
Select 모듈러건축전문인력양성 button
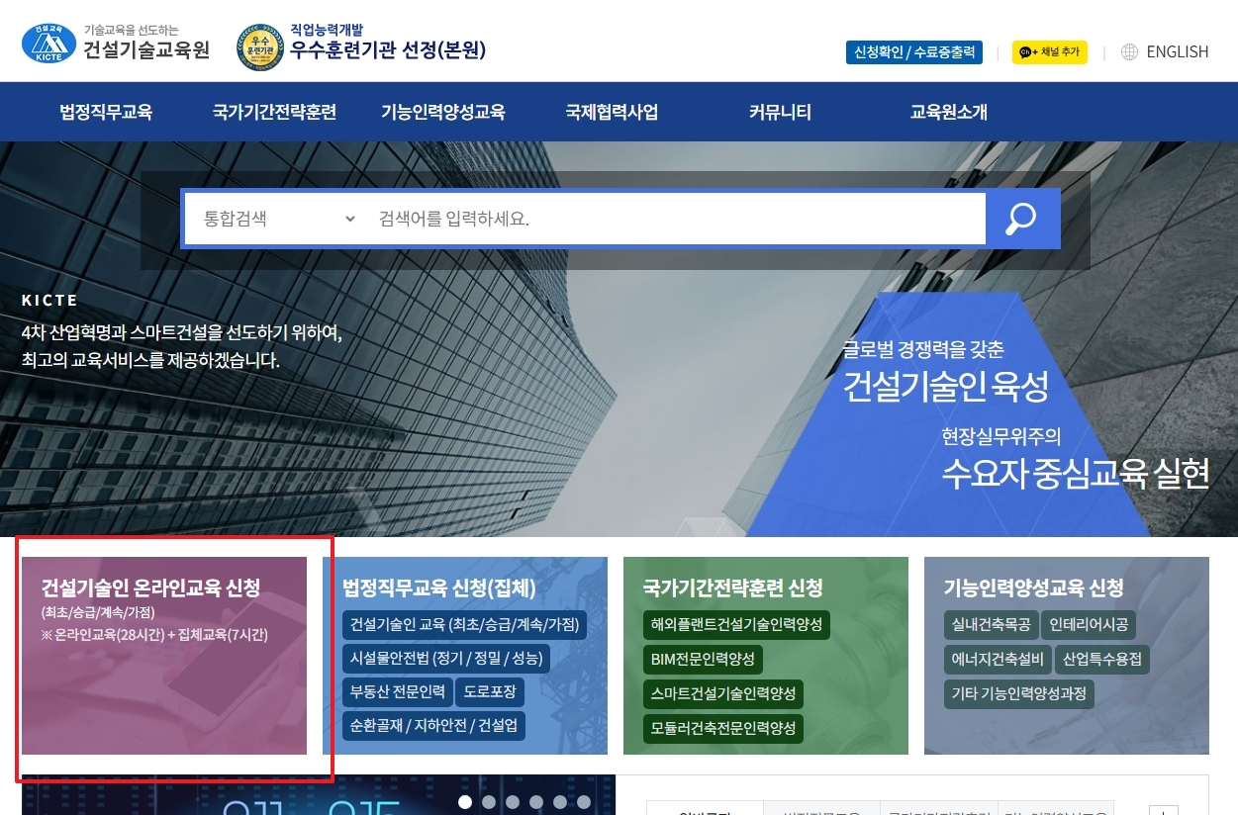point(723,729)
